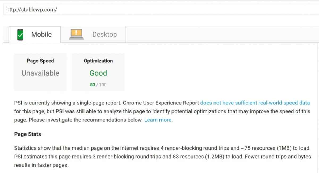The width and height of the screenshot is (319, 173).
Task: Switch to the Mobile tab
Action: coord(35,34)
